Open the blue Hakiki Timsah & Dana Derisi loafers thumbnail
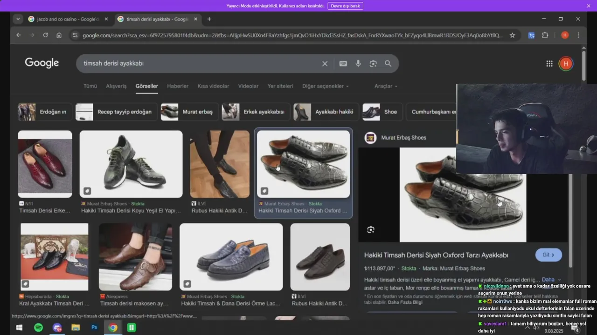This screenshot has width=597, height=335. (x=231, y=257)
